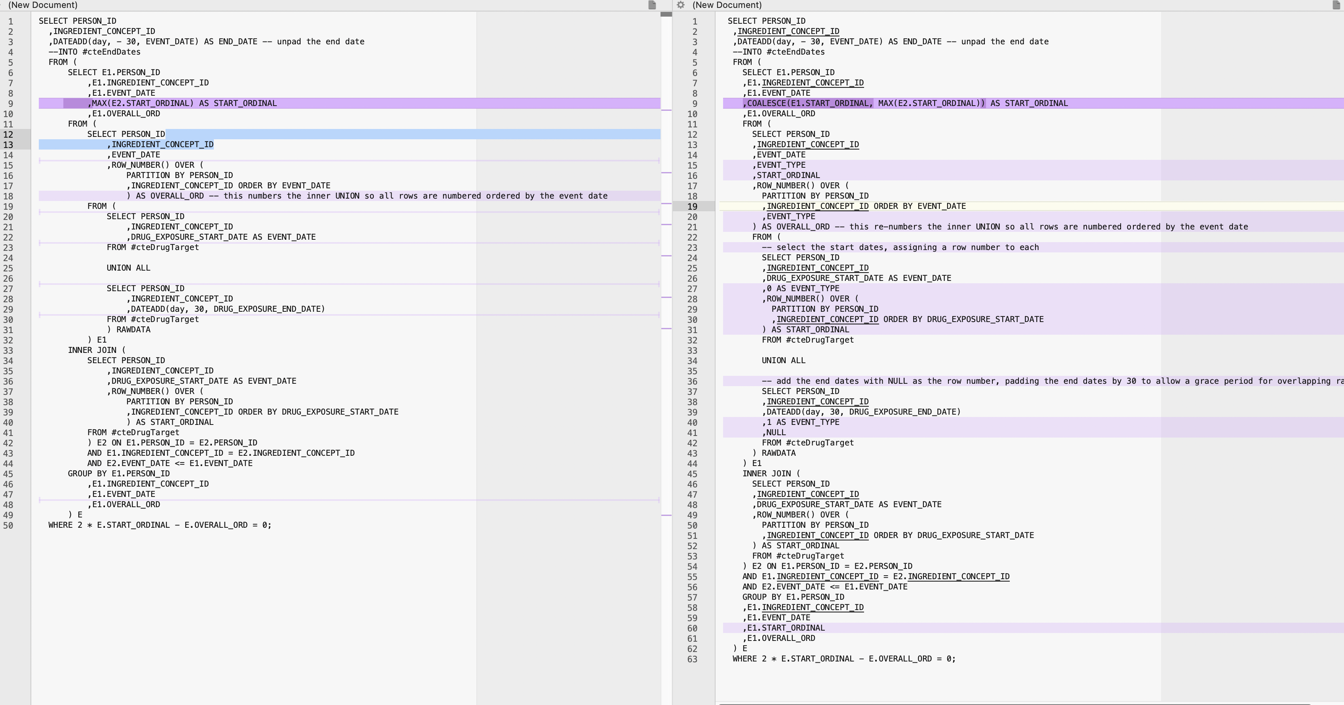Click the UNION ALL line in the left pane
The height and width of the screenshot is (705, 1344).
(x=128, y=267)
